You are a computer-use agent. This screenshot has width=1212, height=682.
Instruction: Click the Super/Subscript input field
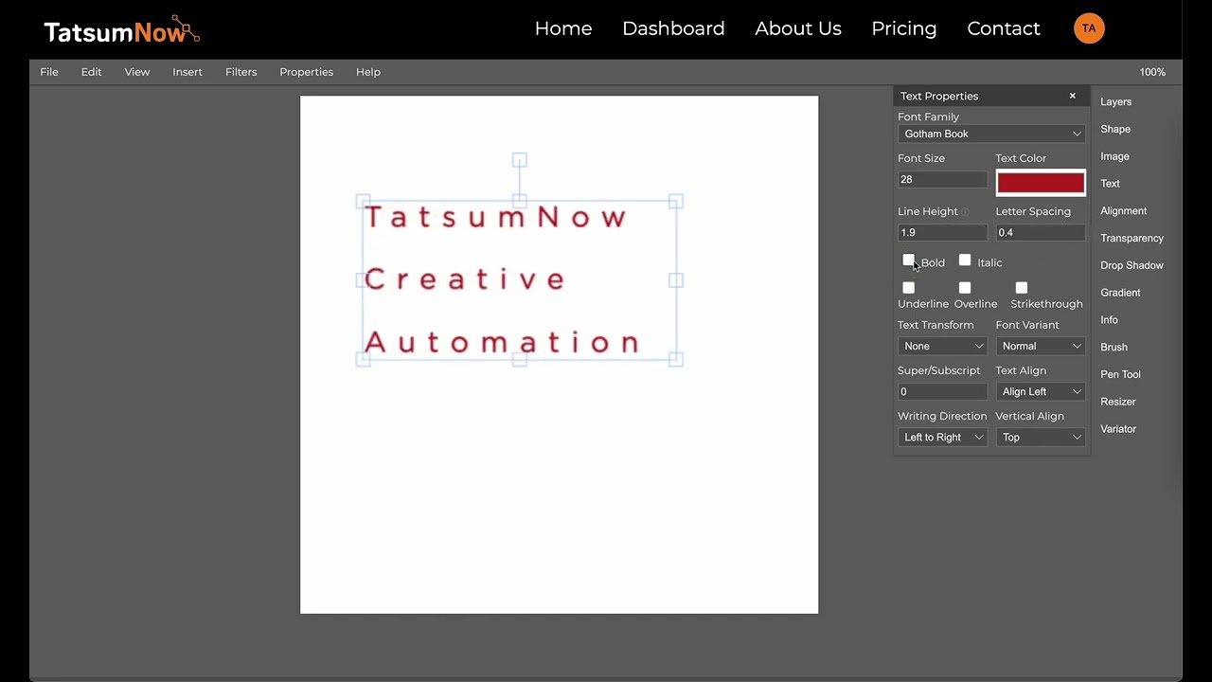[x=942, y=391]
